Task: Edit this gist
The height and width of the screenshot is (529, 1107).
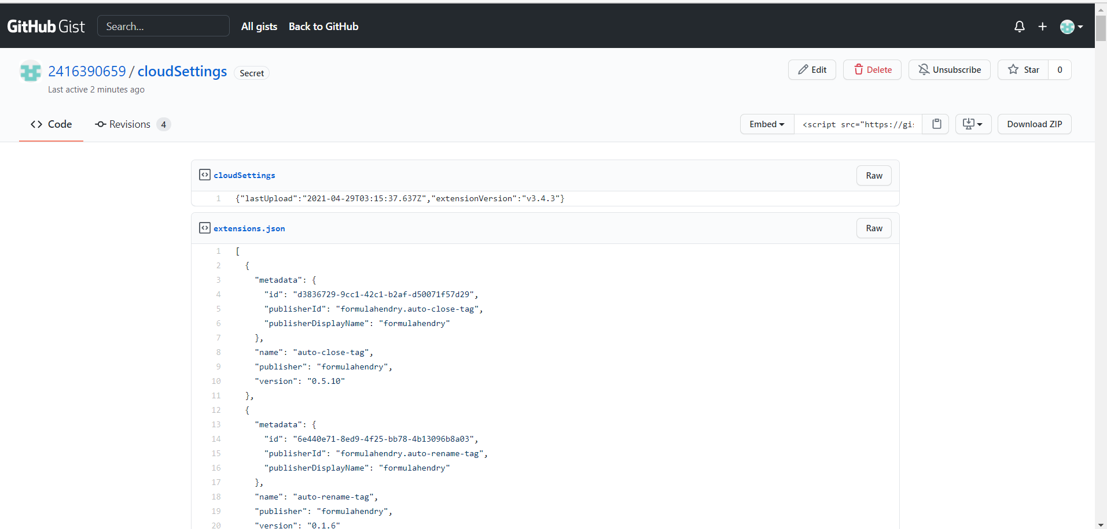Action: 812,70
